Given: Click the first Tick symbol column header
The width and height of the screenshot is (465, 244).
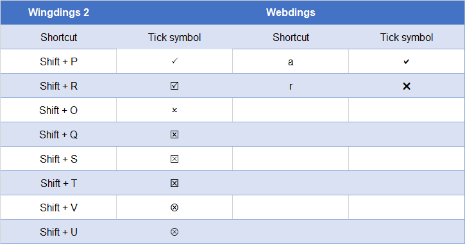Looking at the screenshot, I should coord(174,37).
